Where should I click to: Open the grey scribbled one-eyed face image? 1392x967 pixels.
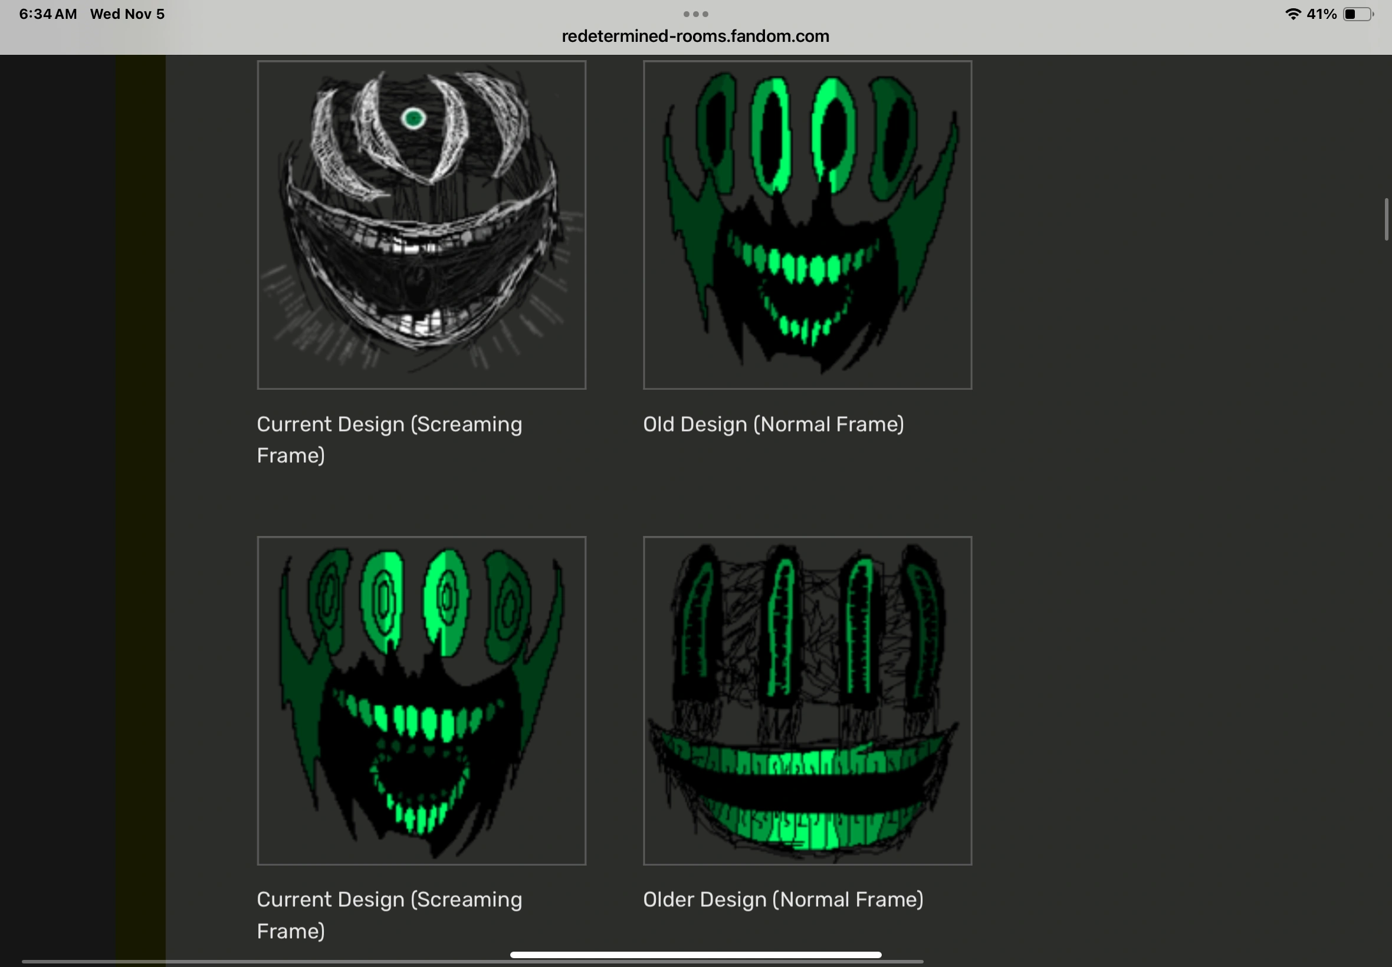pyautogui.click(x=421, y=224)
